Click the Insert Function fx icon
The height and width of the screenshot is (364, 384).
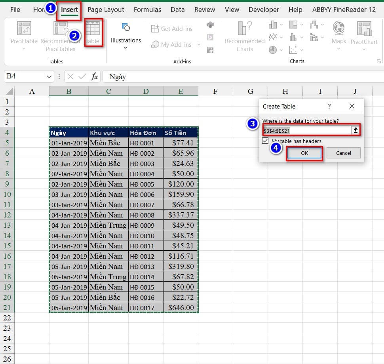94,76
